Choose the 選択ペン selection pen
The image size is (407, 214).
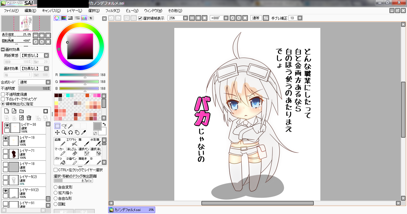pyautogui.click(x=83, y=152)
